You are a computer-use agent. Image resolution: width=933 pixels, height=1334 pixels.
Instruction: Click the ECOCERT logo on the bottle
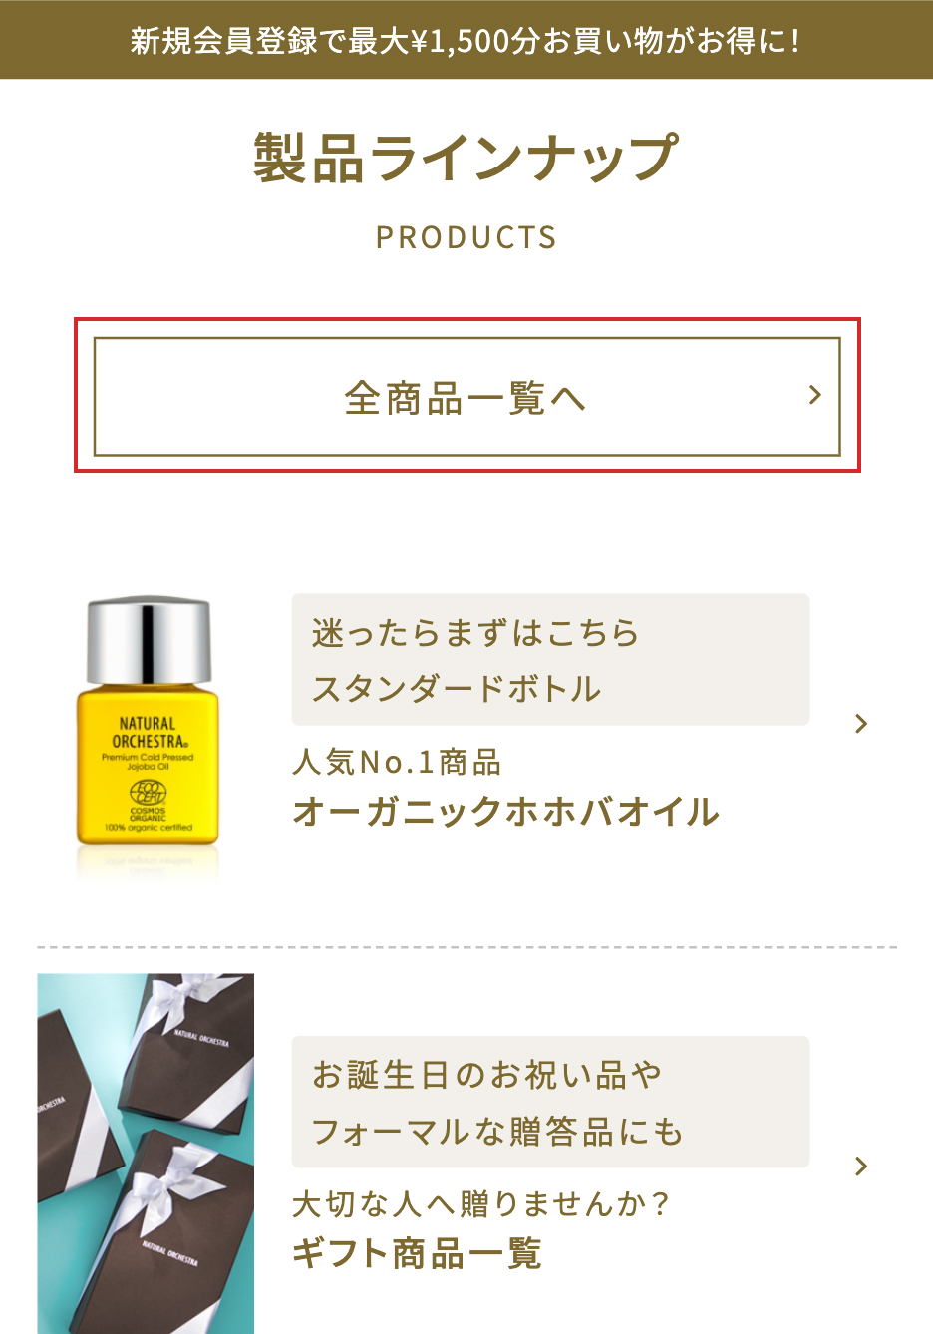[x=148, y=793]
